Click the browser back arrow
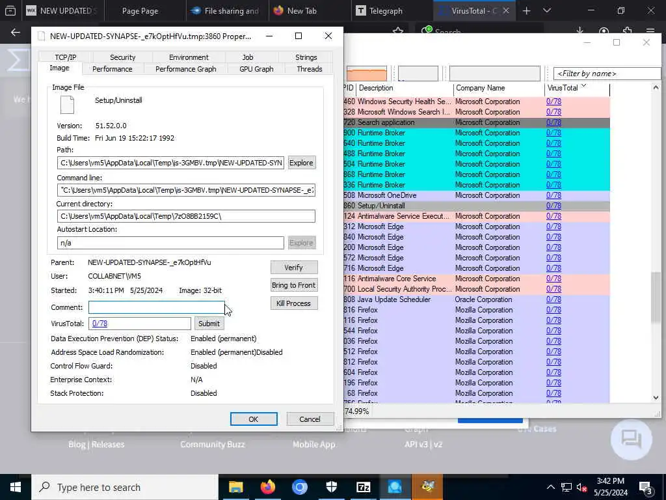Viewport: 666px width, 500px height. (x=16, y=33)
